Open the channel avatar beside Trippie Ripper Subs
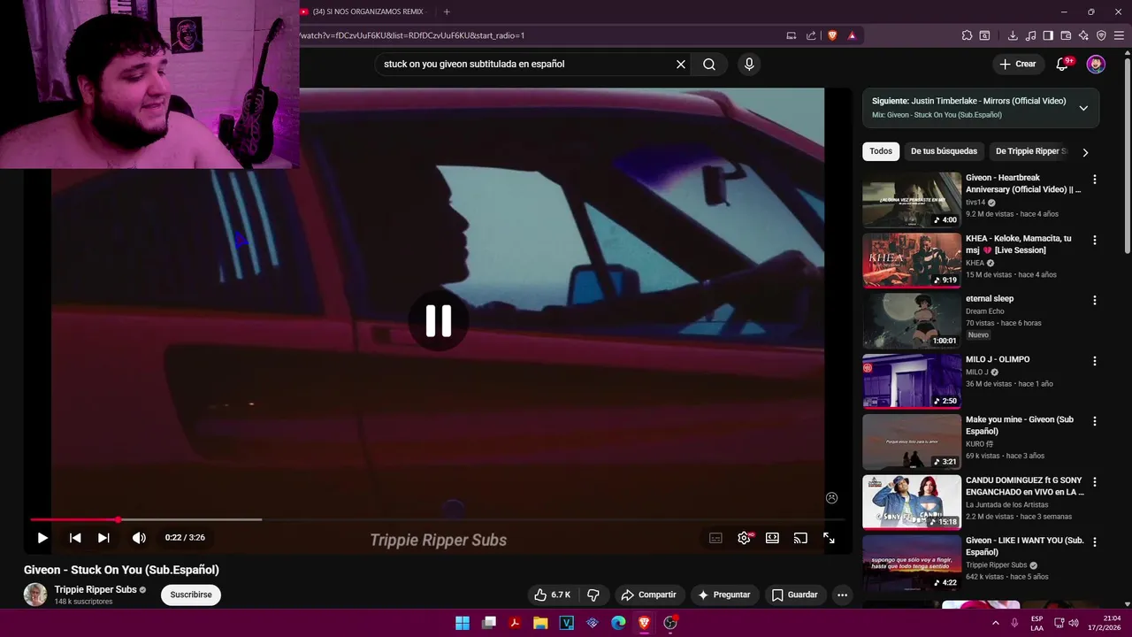The height and width of the screenshot is (637, 1132). pos(35,595)
